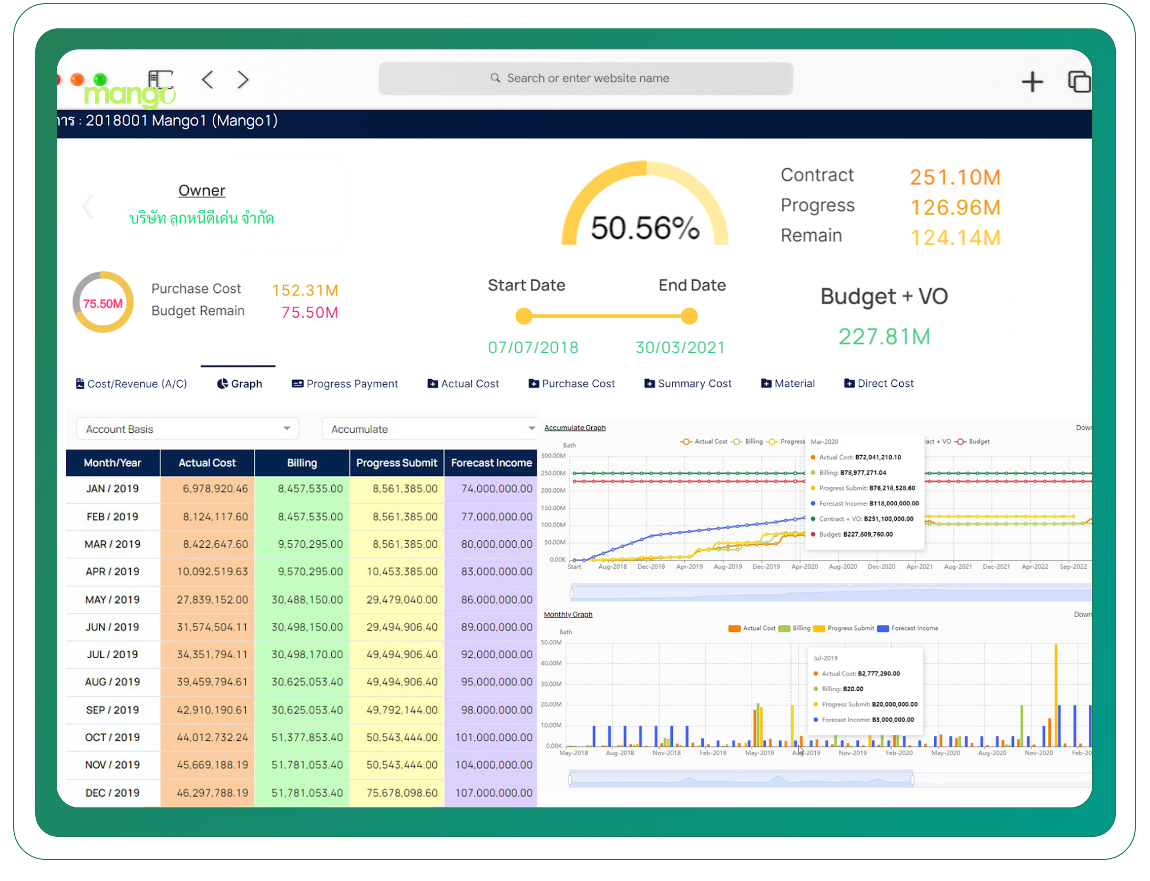The image size is (1150, 881).
Task: Click the Material tab icon
Action: [766, 384]
